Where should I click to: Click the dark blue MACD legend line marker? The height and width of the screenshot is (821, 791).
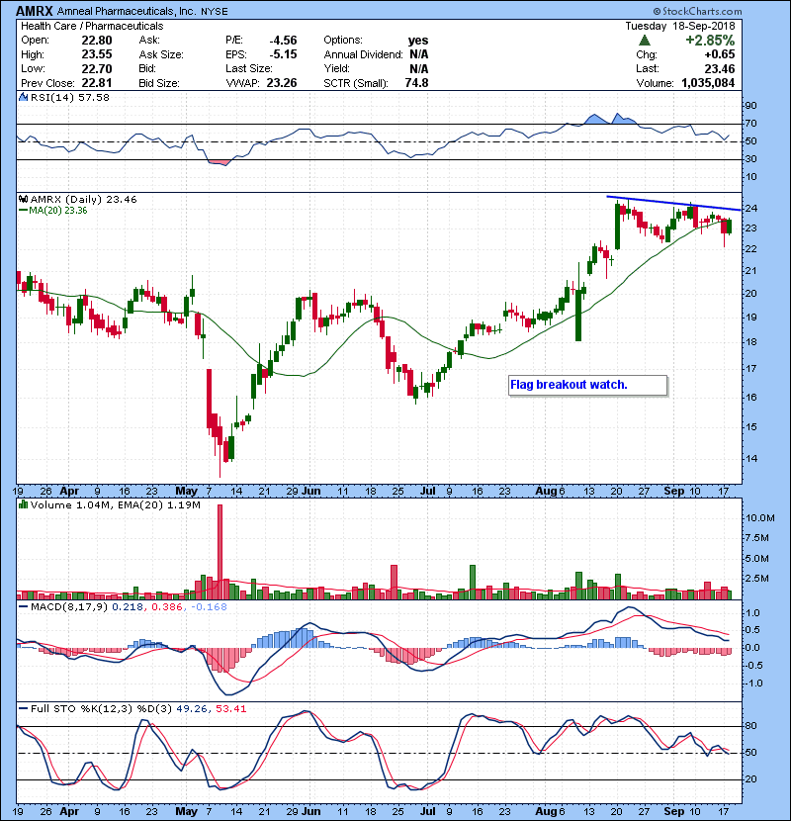pos(23,607)
